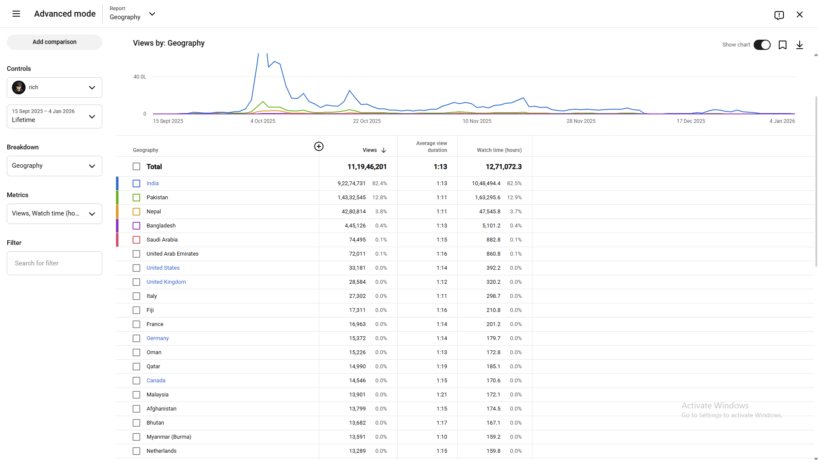Add a new metric column with plus icon
This screenshot has width=818, height=460.
click(319, 146)
